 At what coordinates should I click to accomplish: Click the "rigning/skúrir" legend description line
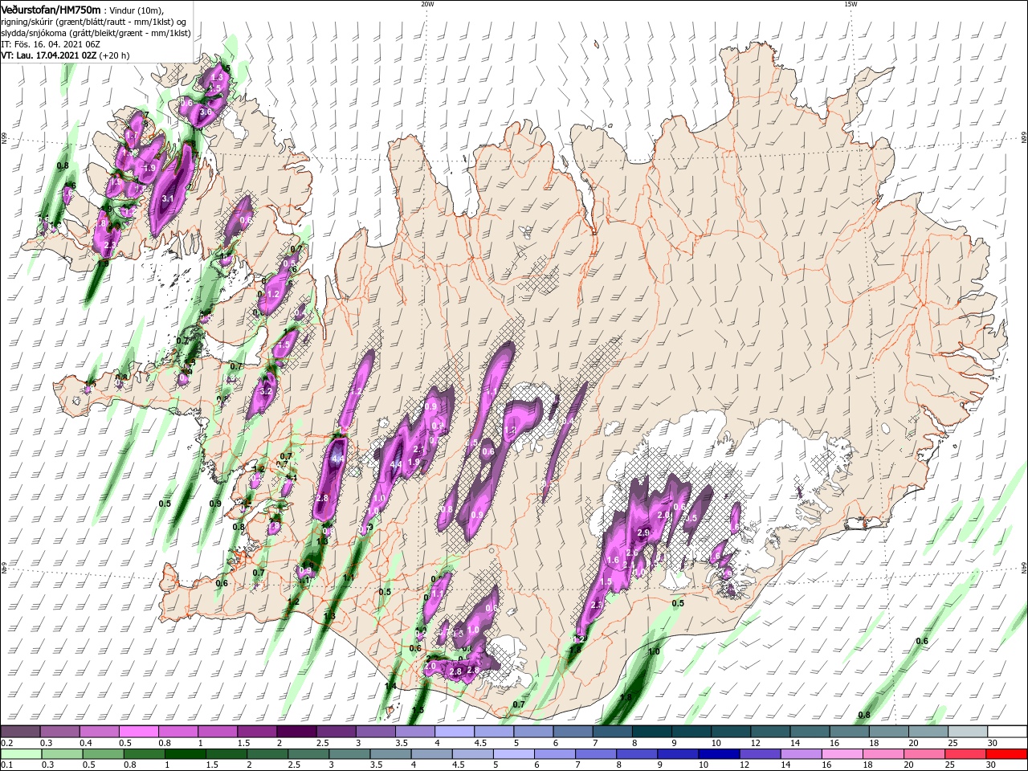[x=94, y=22]
